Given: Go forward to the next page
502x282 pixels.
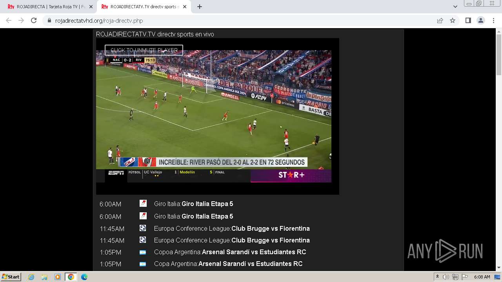Looking at the screenshot, I should click(x=21, y=21).
